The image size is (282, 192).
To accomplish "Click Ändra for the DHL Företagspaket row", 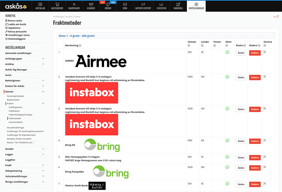I will 241,158.
